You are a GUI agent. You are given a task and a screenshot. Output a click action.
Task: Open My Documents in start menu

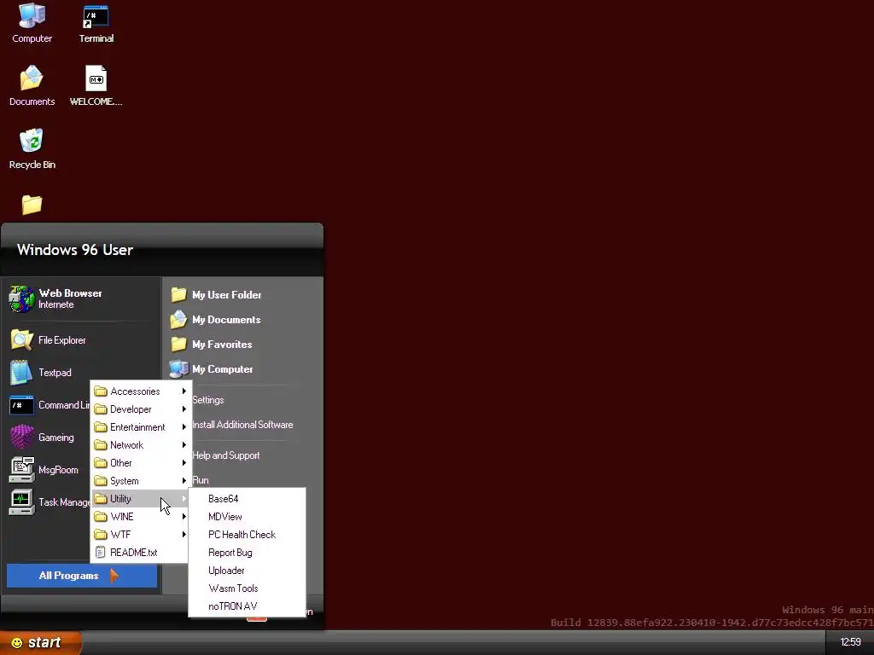(216, 319)
